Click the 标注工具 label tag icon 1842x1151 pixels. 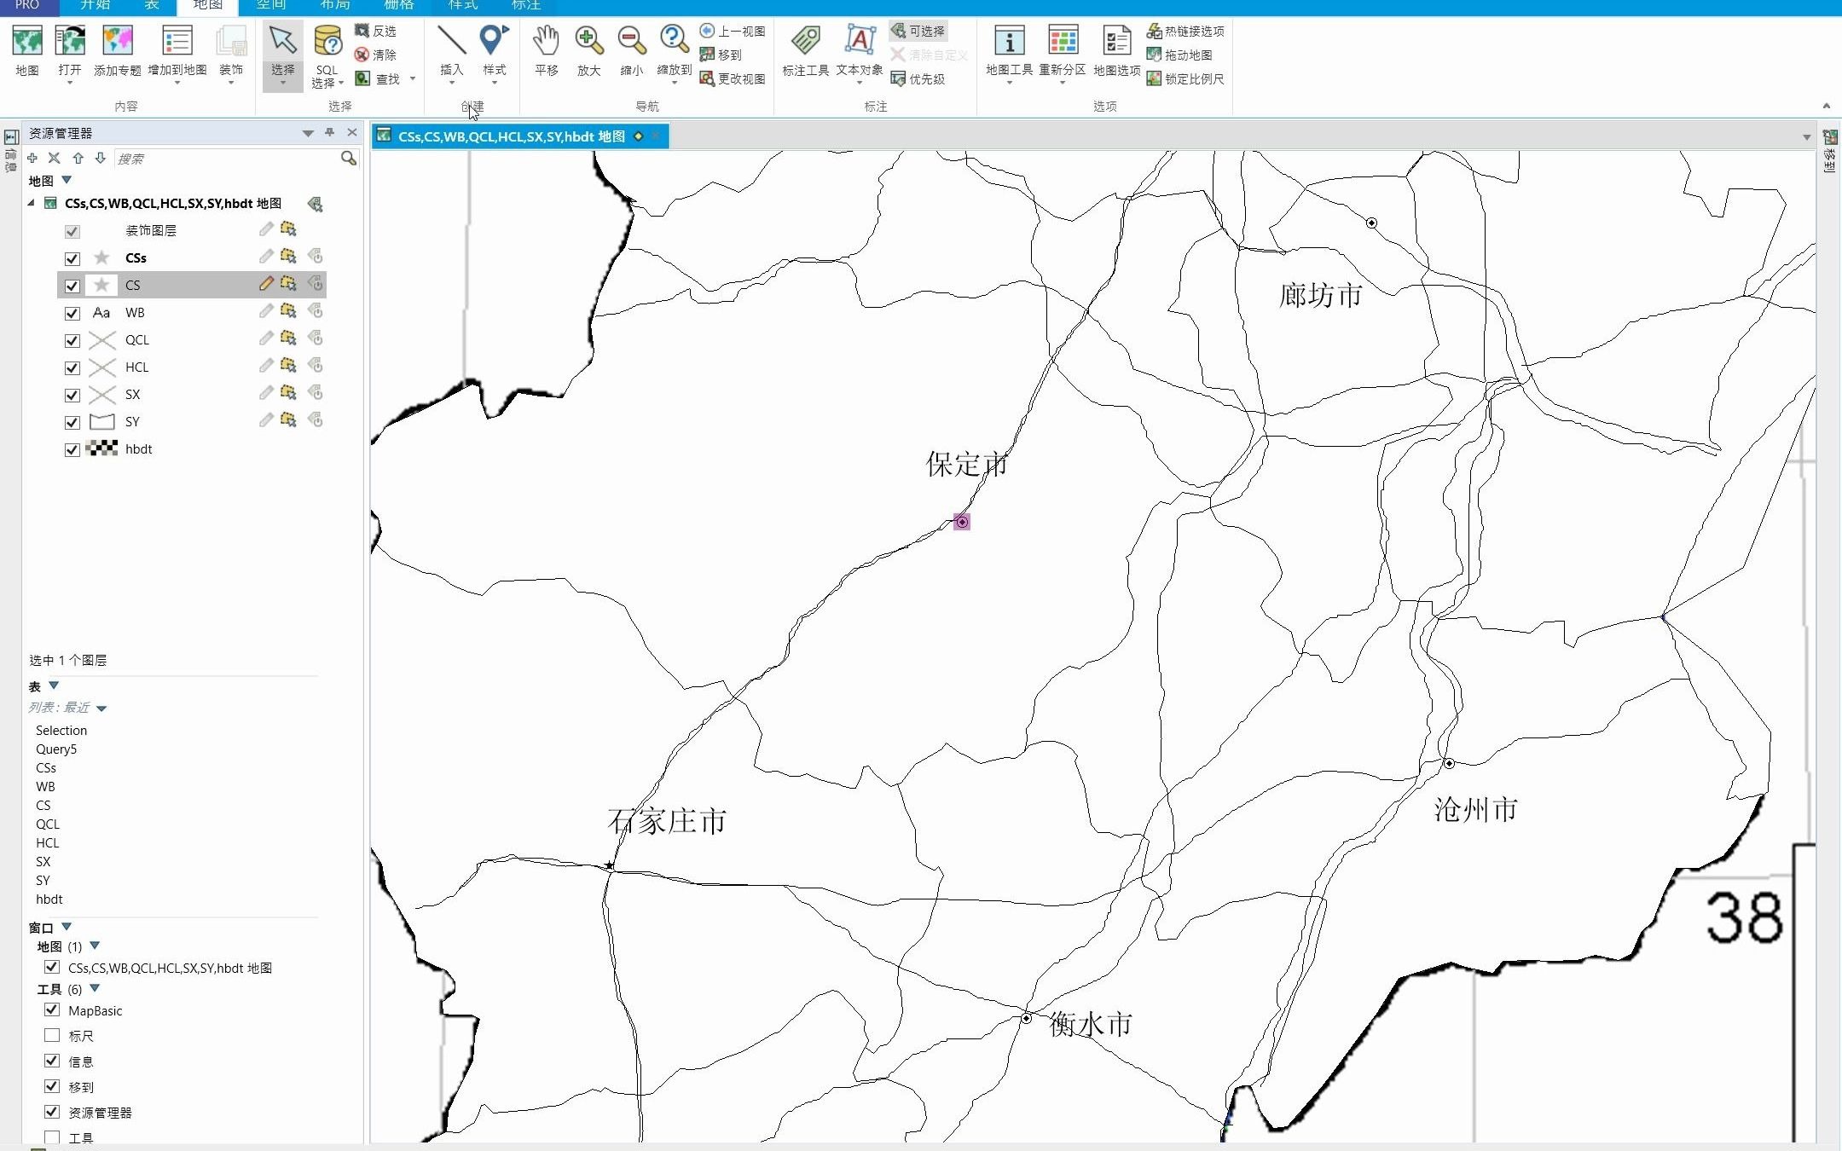(x=805, y=51)
